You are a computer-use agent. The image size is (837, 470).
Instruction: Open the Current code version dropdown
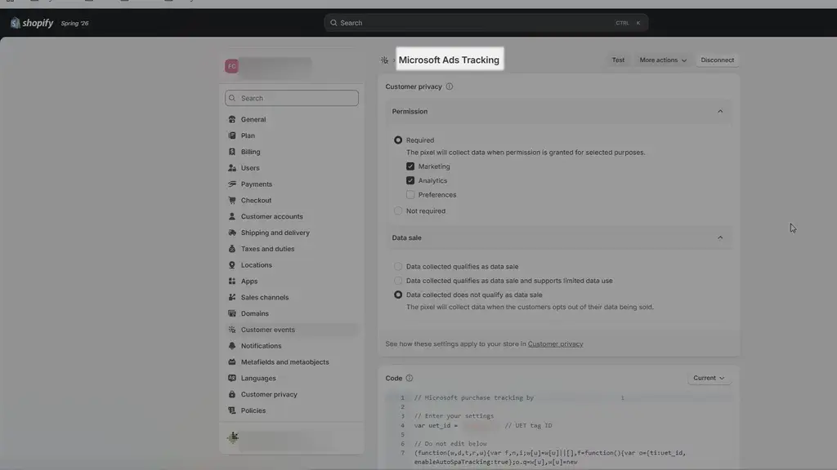coord(709,378)
